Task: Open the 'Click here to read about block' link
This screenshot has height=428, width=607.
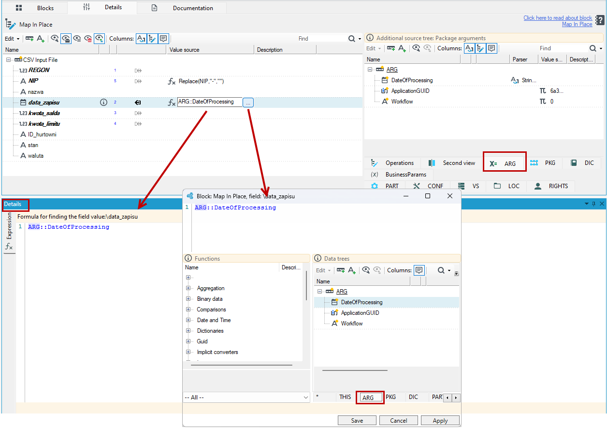Action: [558, 18]
